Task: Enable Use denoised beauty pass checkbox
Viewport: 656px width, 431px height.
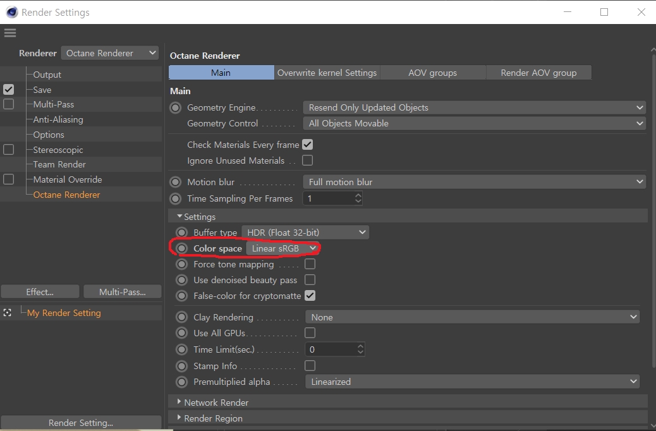Action: (310, 280)
